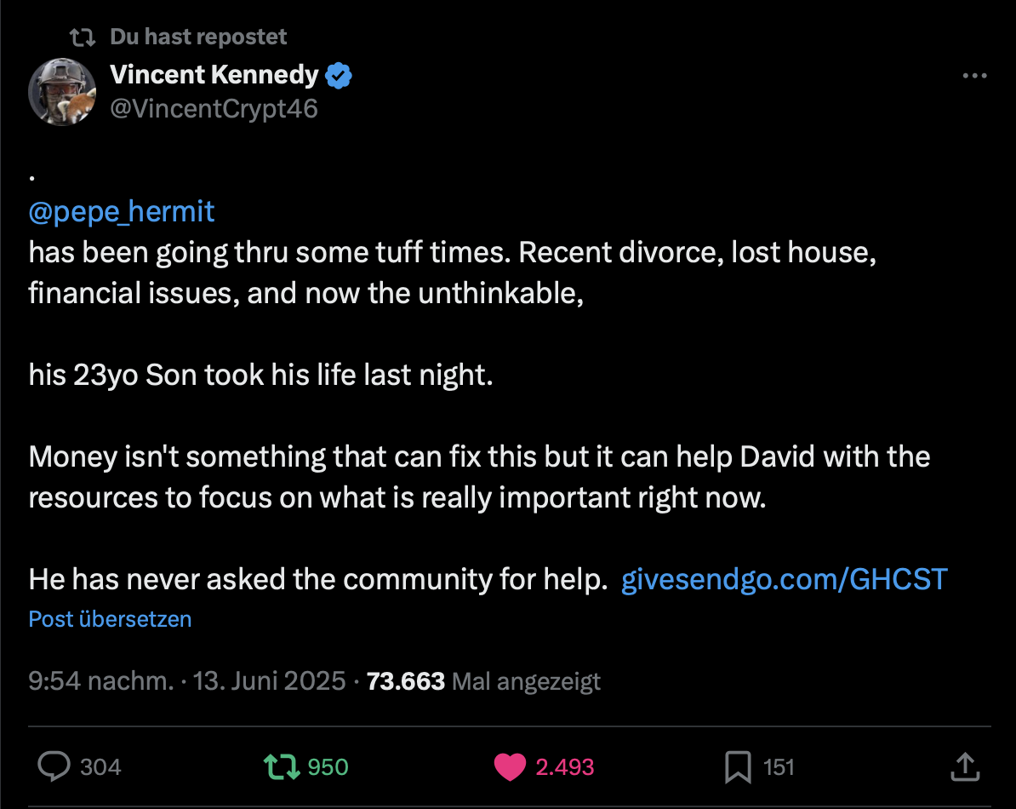Click the Vincent Kennedy display name
1016x809 pixels.
pos(214,75)
